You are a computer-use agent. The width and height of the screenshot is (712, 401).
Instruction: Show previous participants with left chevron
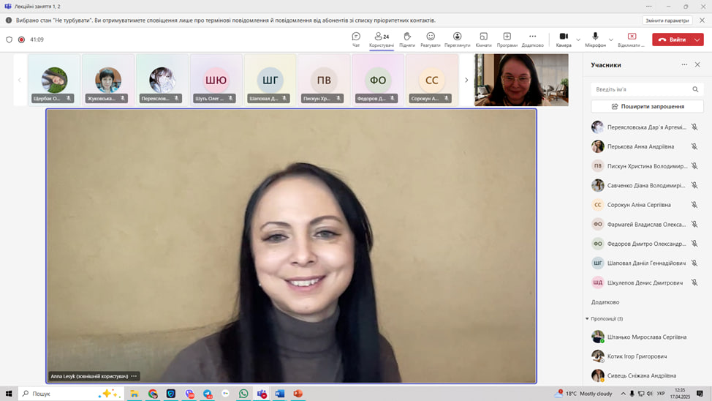[20, 80]
